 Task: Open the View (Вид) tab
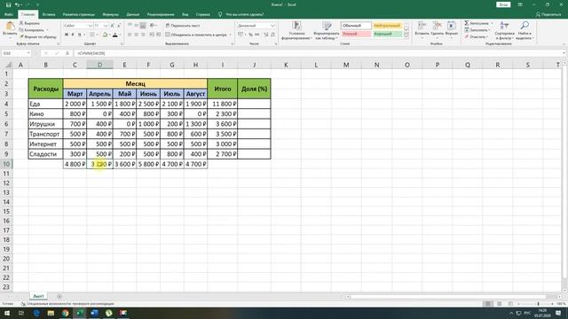pyautogui.click(x=185, y=14)
